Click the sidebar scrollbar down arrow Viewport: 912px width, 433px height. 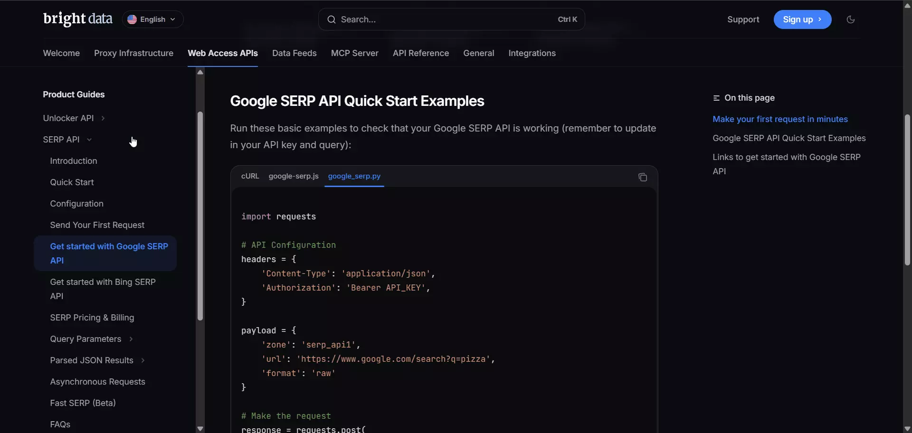point(200,428)
